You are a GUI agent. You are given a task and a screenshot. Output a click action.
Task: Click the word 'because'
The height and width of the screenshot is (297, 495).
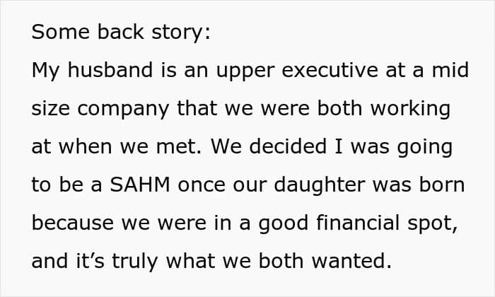click(x=73, y=223)
